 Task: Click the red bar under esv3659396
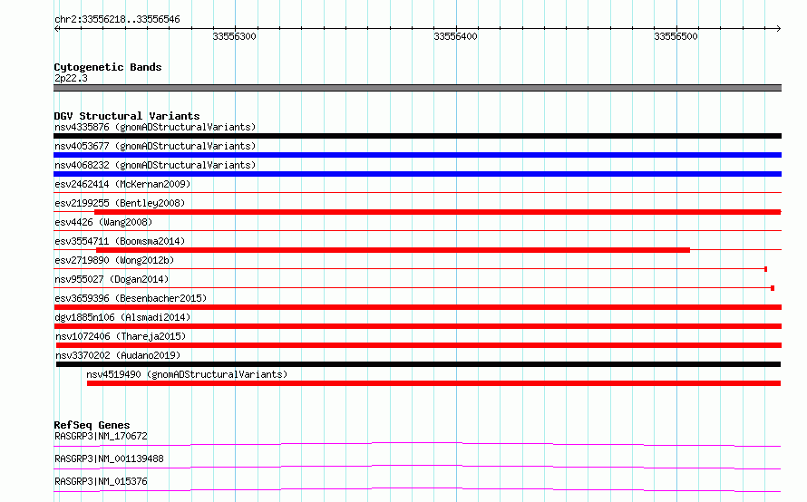coord(417,307)
